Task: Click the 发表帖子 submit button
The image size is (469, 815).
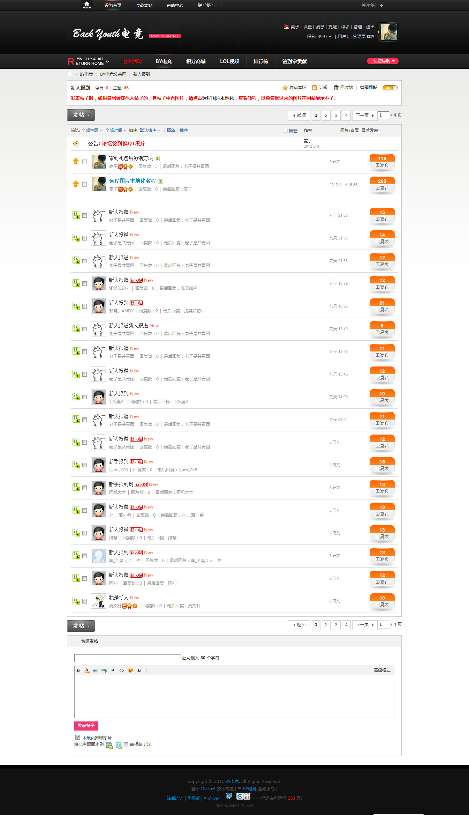Action: (86, 726)
